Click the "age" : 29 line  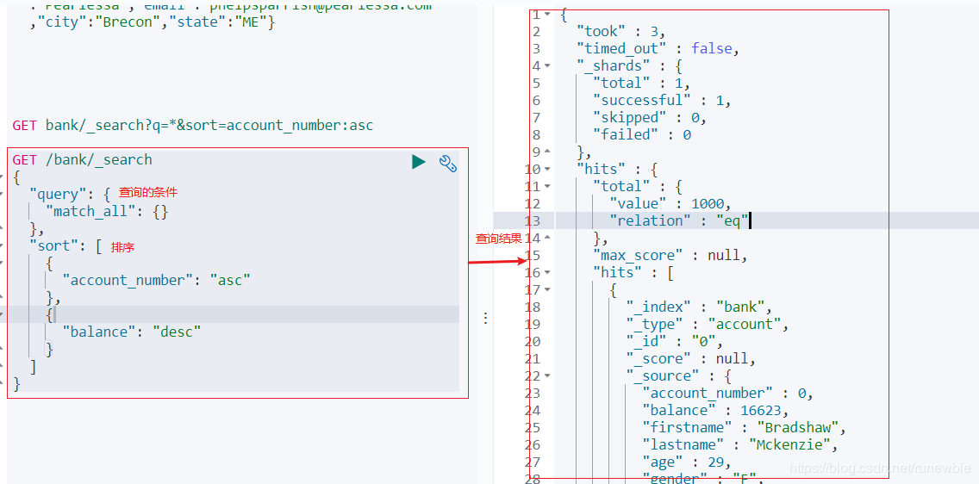(687, 462)
